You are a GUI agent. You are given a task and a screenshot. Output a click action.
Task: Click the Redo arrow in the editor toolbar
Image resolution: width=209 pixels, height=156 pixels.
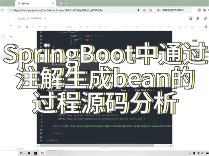point(33,27)
